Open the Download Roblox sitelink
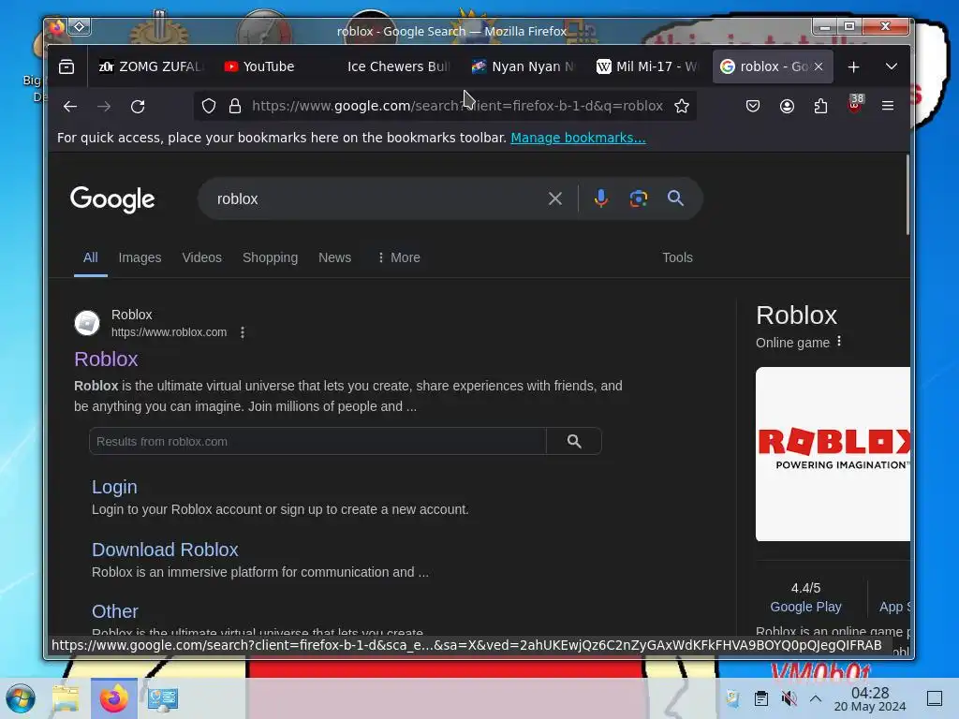Screen dimensions: 959x719 coord(165,550)
